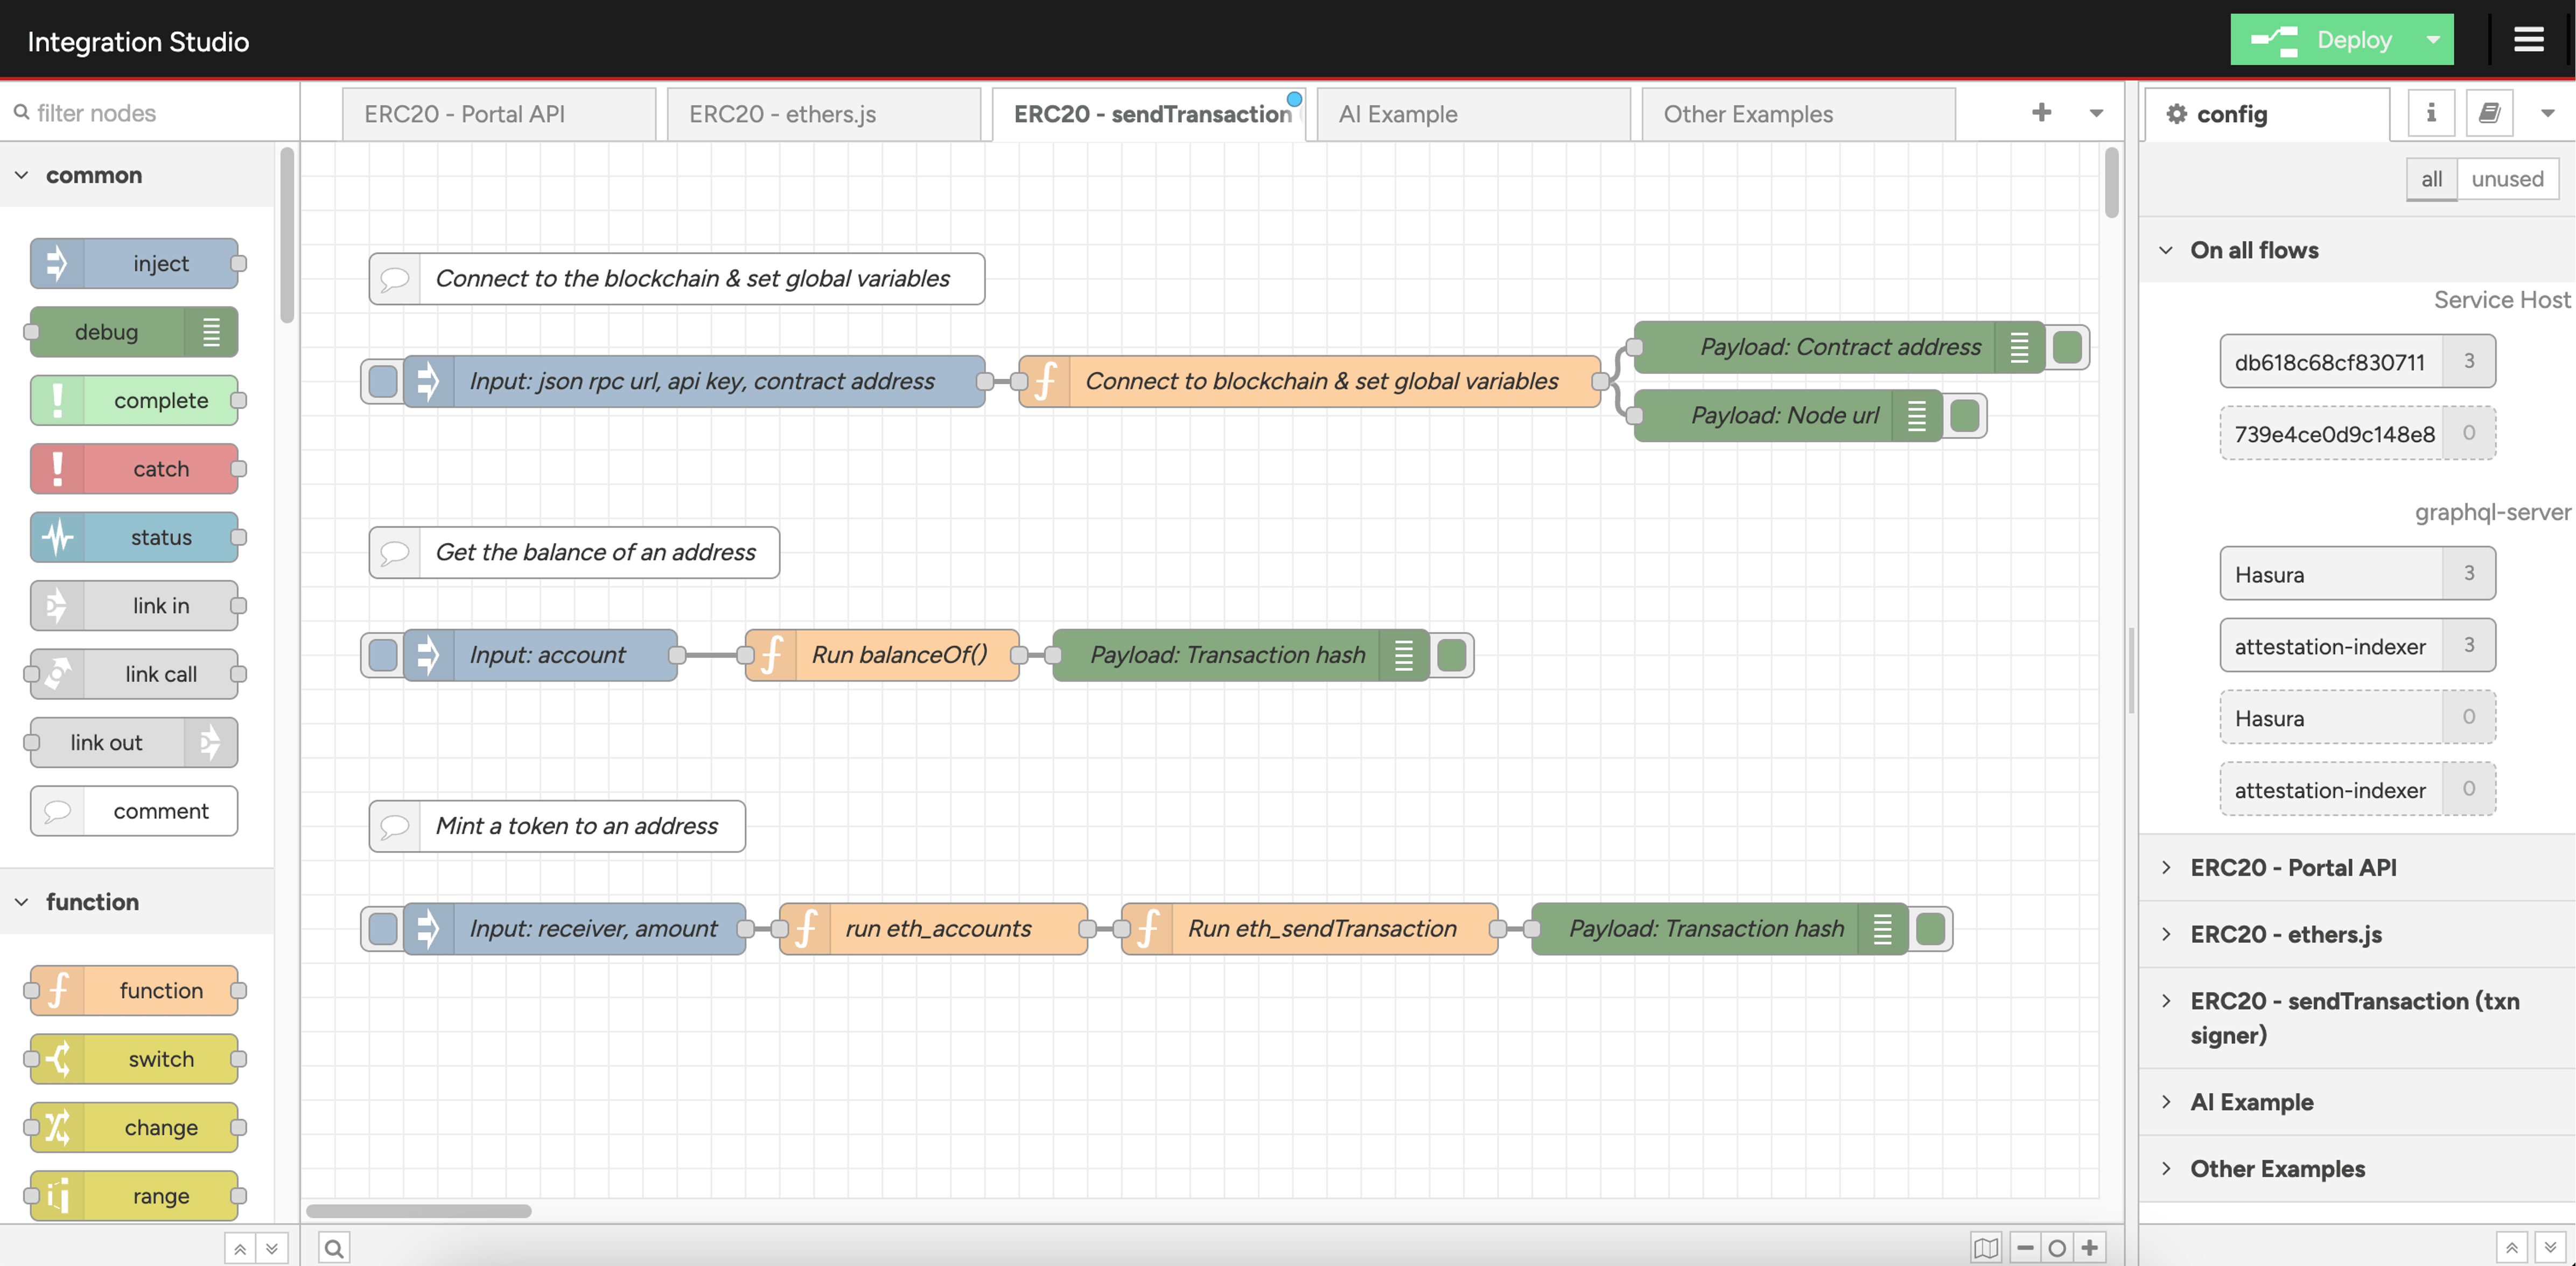Select the inject node in the palette
The width and height of the screenshot is (2576, 1266).
pos(136,263)
